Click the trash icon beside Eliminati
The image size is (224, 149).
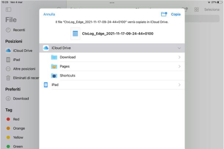tap(8, 78)
